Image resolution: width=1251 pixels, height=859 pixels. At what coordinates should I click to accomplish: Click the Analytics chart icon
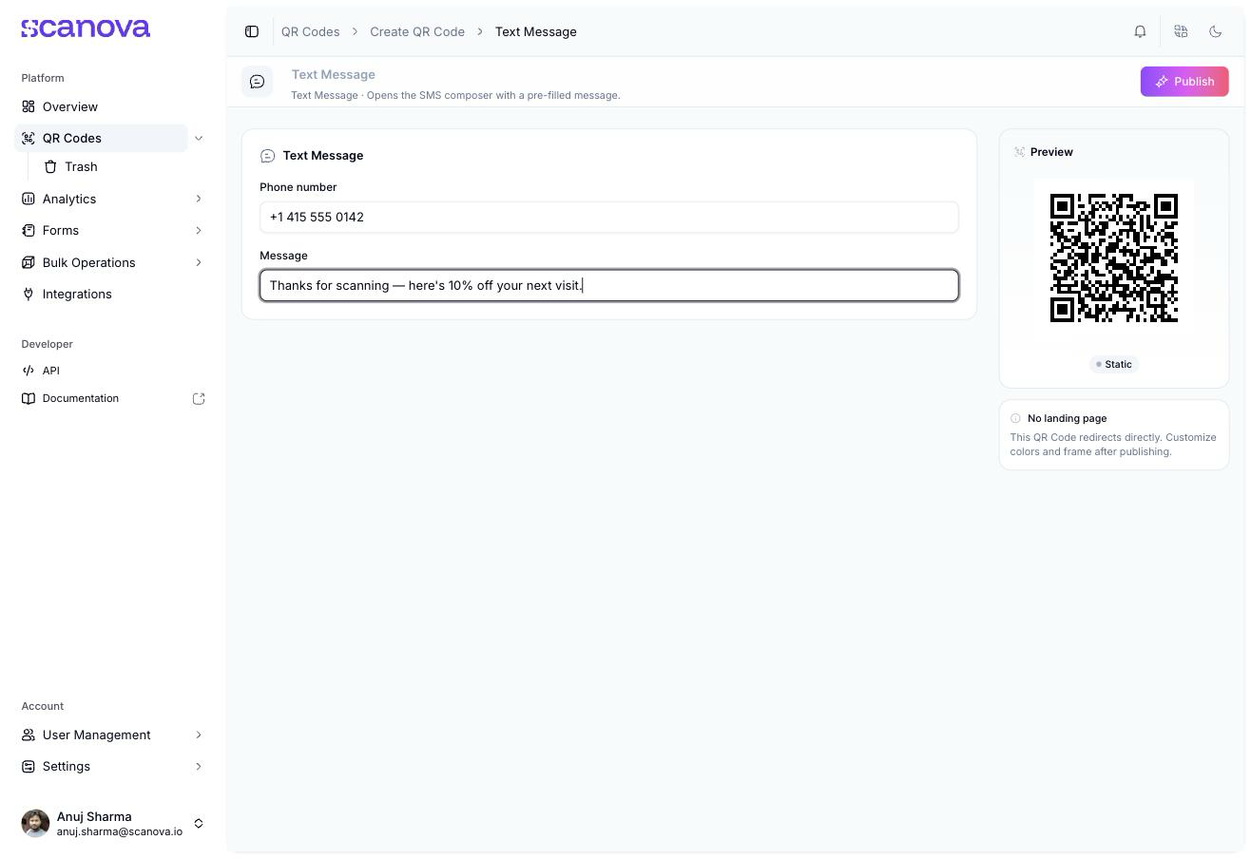tap(29, 199)
